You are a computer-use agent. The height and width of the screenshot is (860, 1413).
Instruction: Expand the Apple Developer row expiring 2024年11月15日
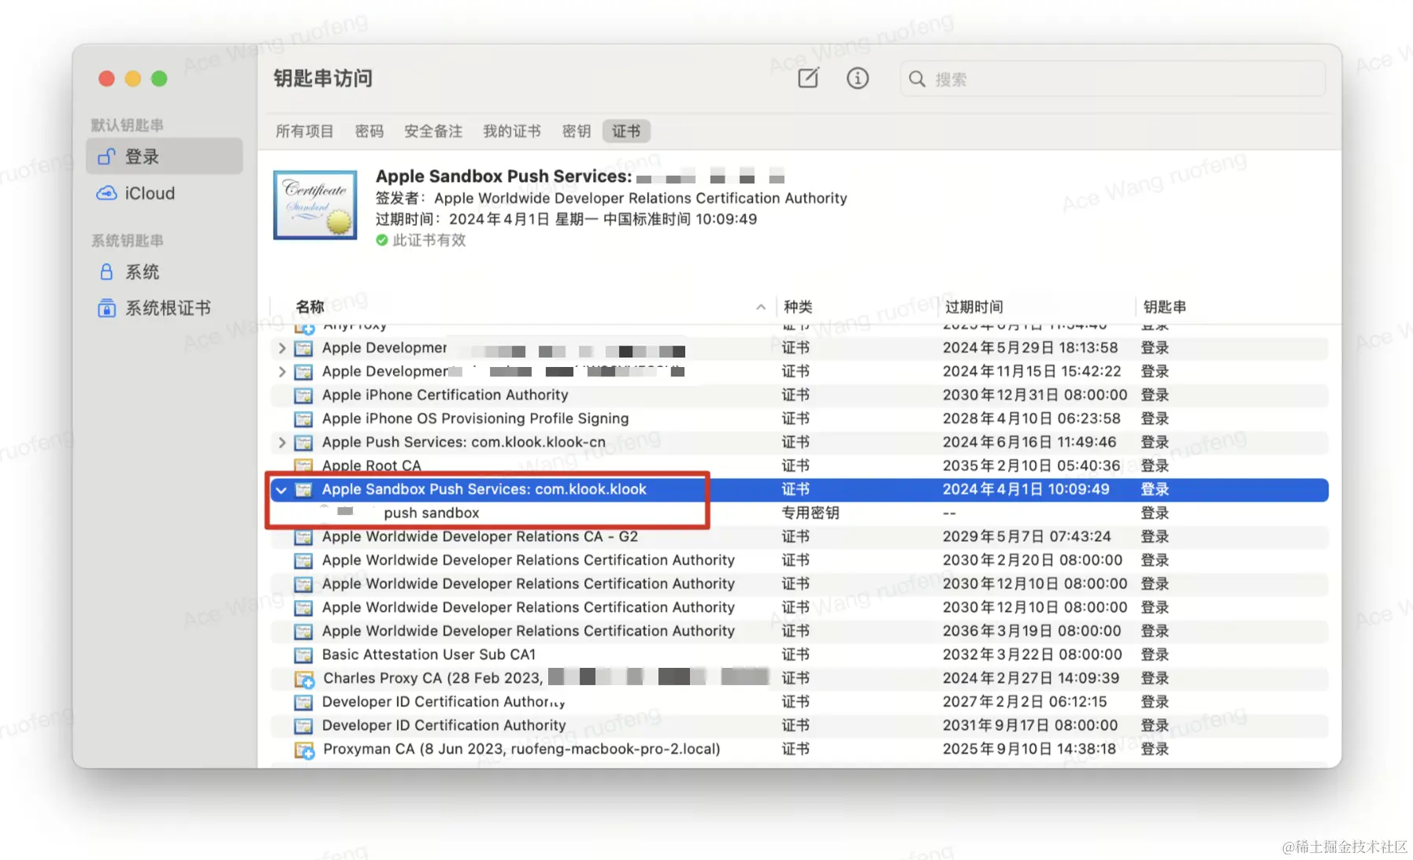[282, 372]
